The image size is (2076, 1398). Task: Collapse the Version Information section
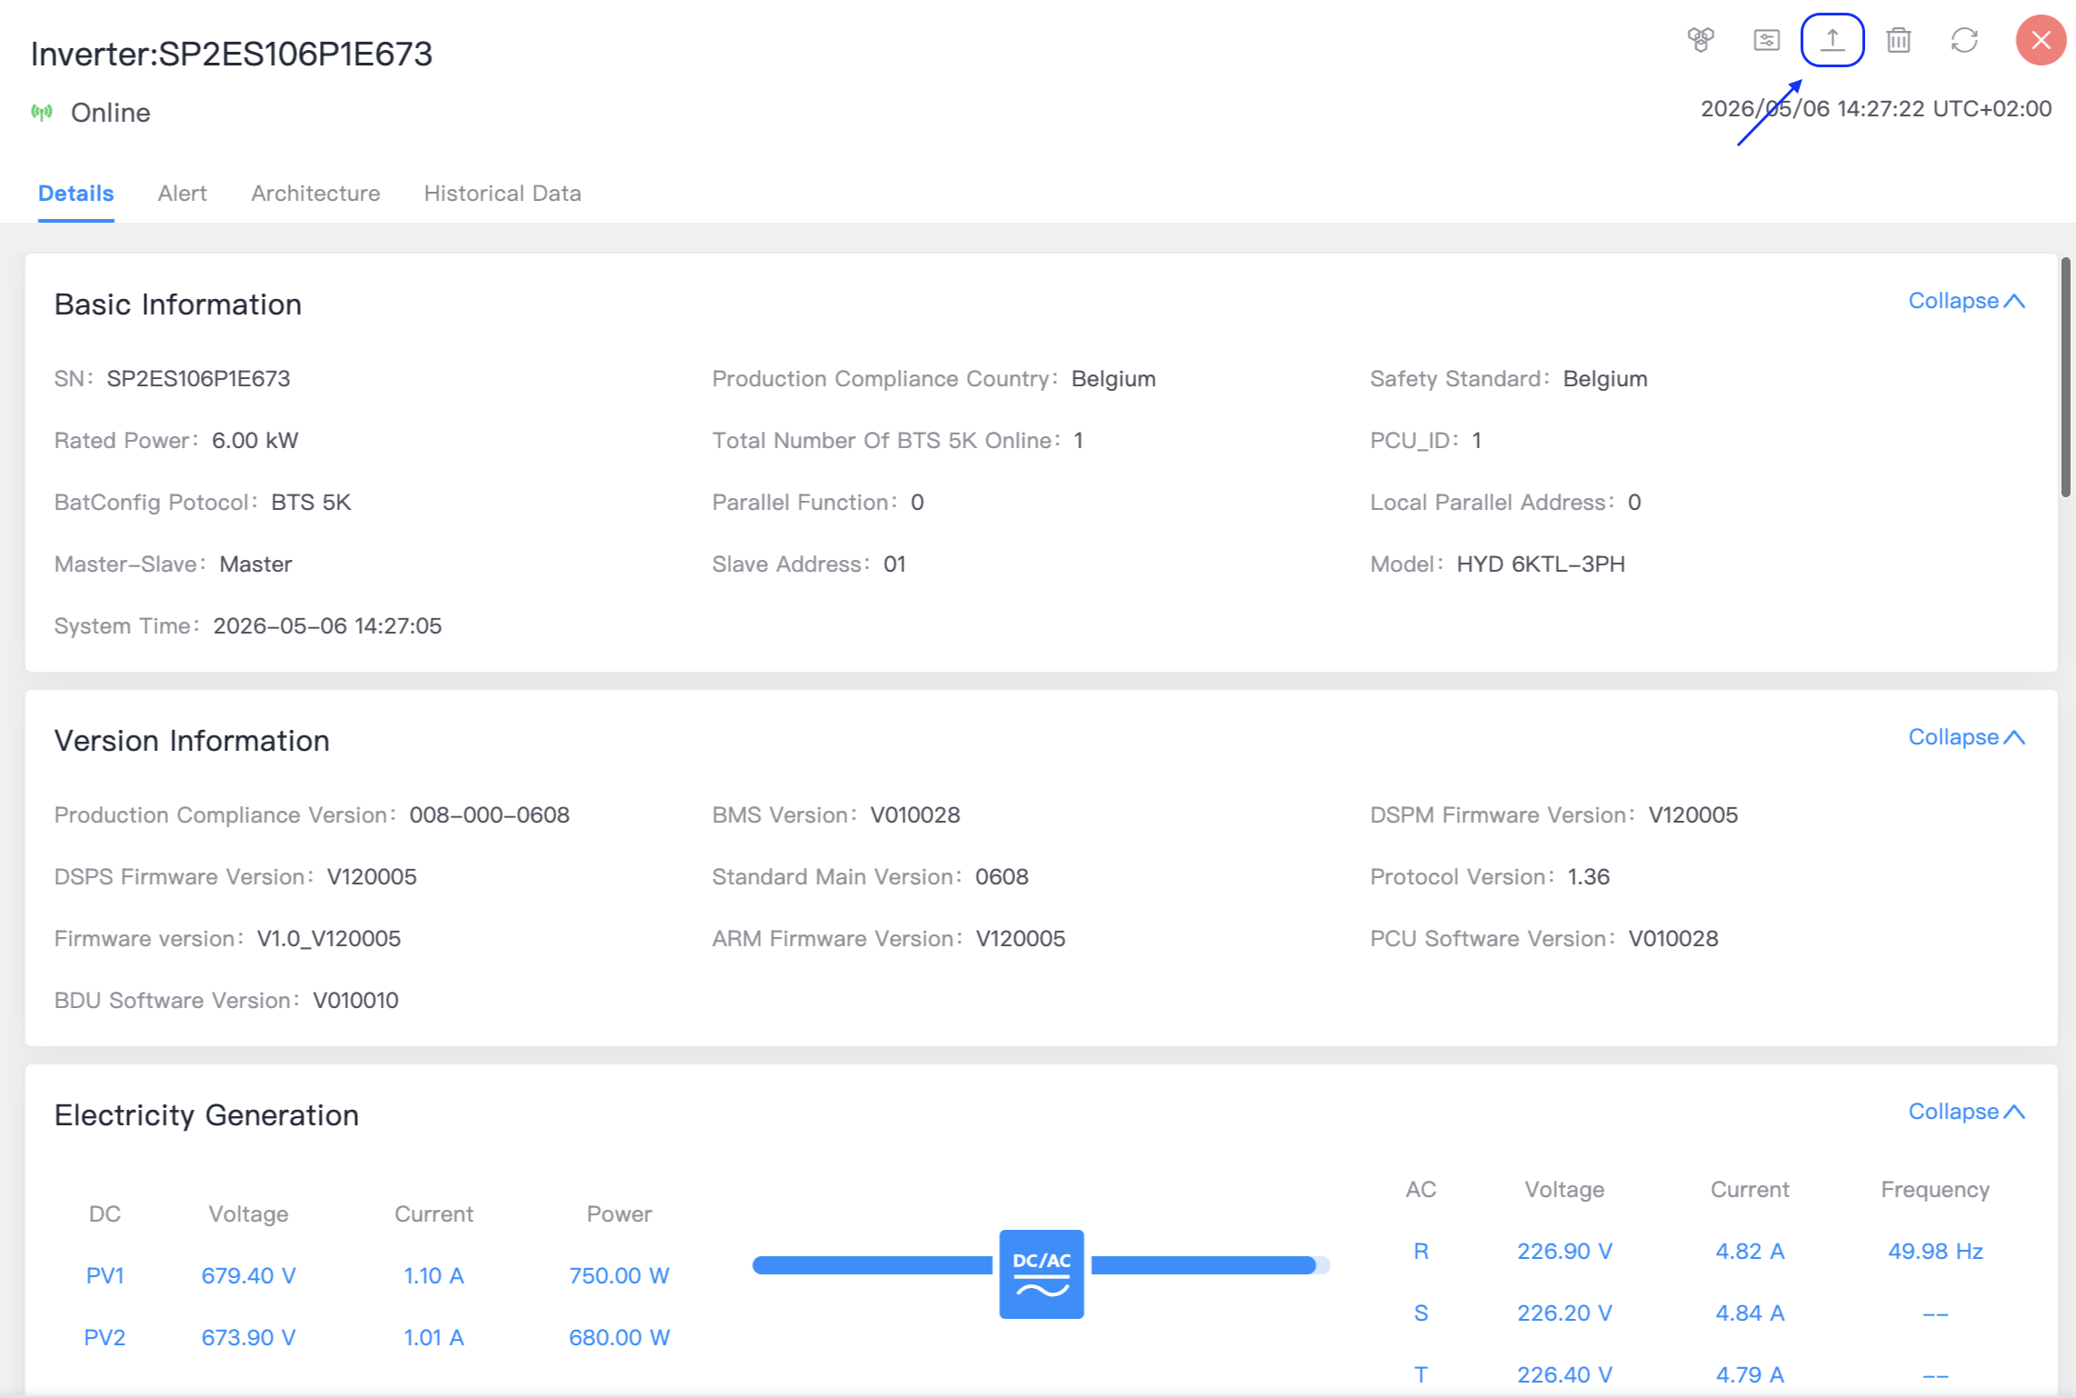[x=1966, y=737]
